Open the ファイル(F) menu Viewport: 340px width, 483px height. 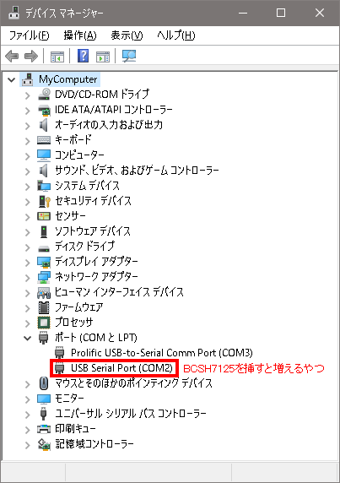[29, 35]
